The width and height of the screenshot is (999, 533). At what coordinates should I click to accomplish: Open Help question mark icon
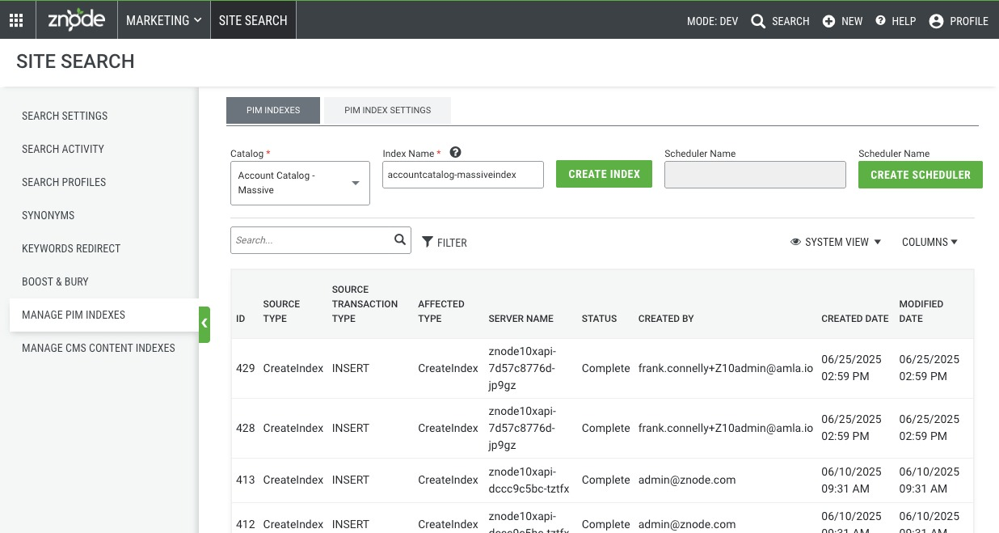pos(881,21)
